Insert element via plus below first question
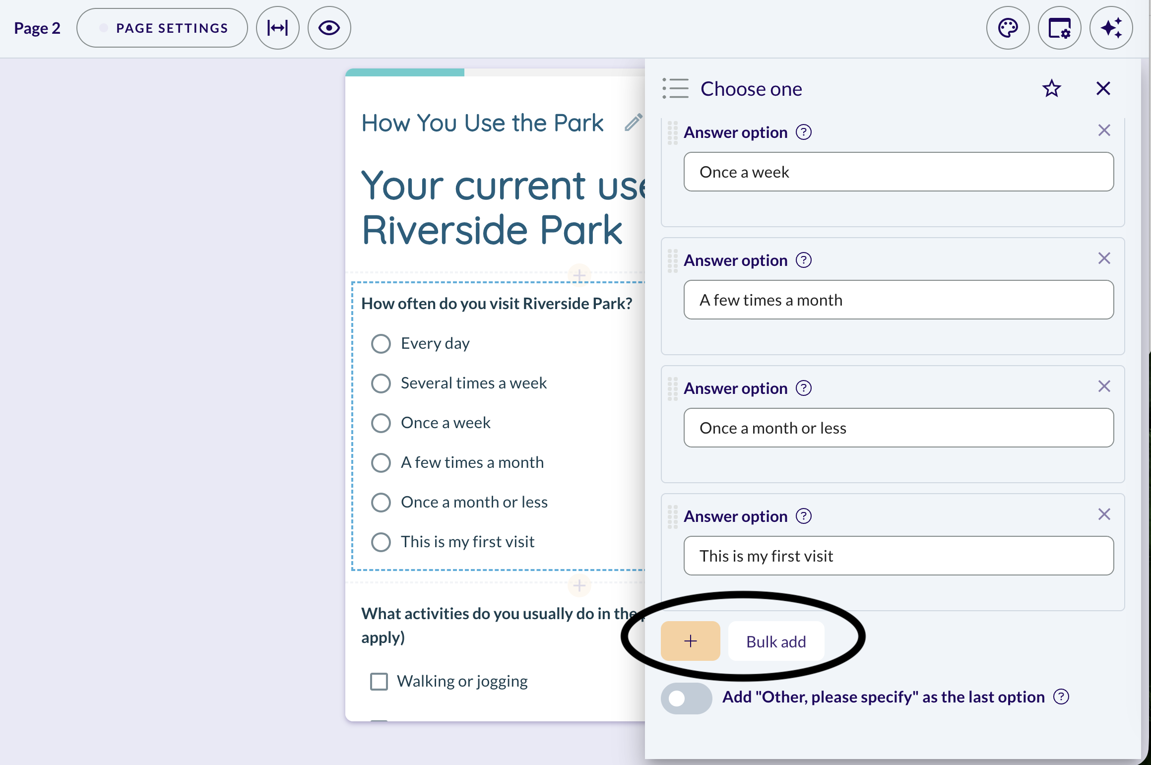This screenshot has height=765, width=1151. (x=579, y=585)
